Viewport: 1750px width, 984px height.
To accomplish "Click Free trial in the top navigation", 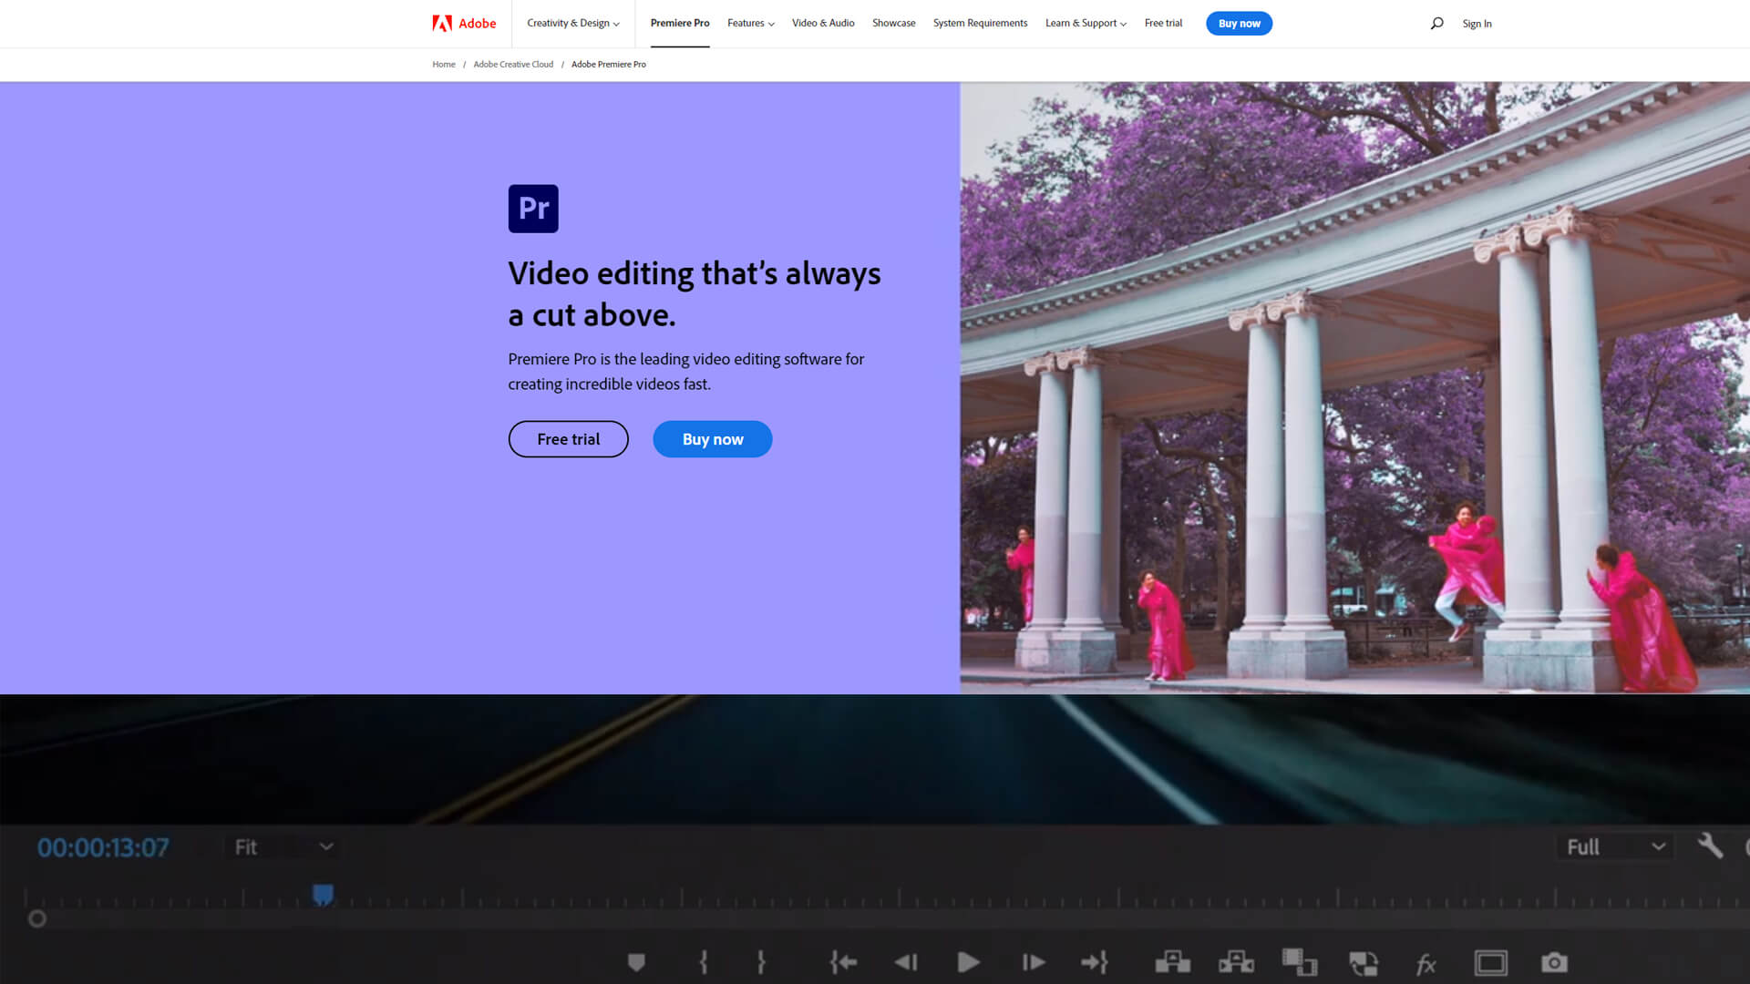I will point(1163,24).
